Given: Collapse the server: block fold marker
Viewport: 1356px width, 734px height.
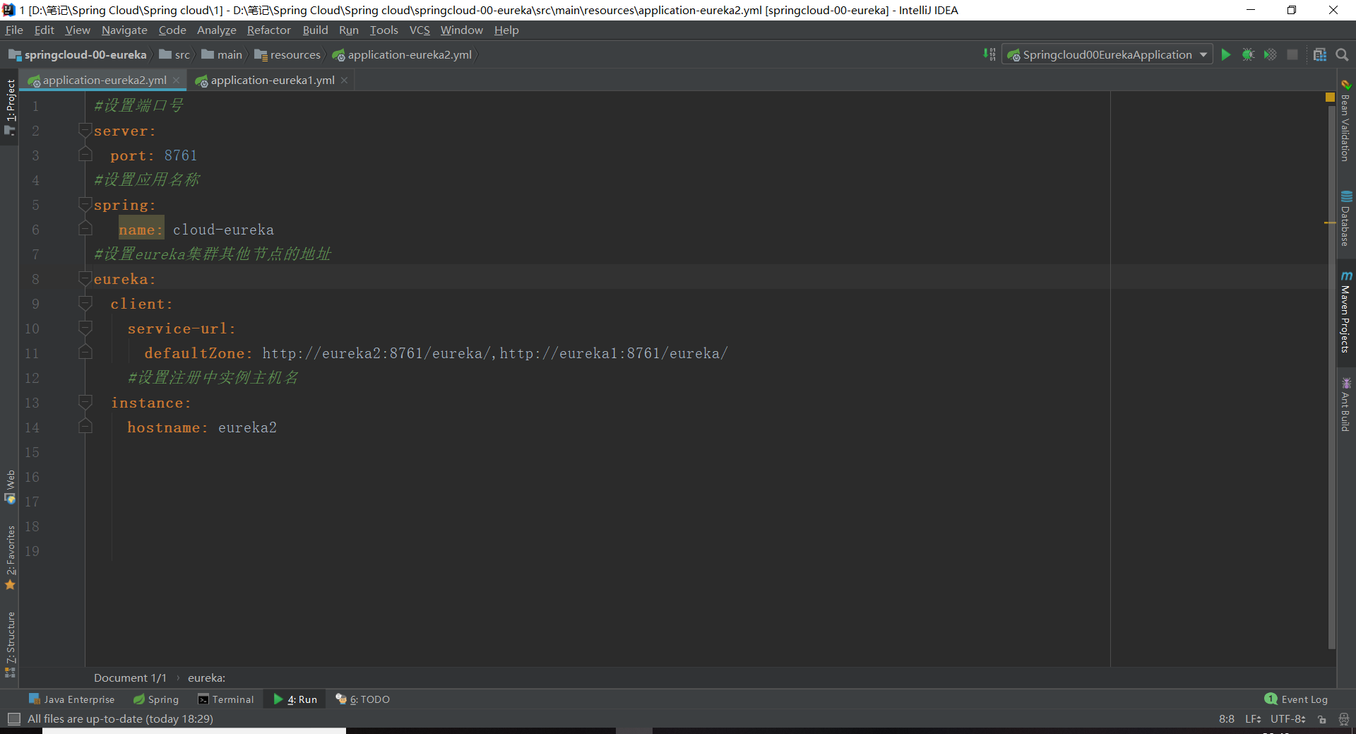Looking at the screenshot, I should (85, 130).
